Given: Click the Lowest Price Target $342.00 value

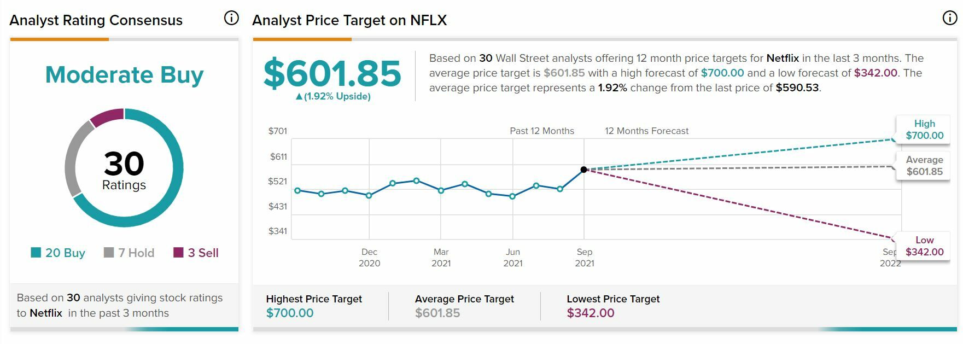Looking at the screenshot, I should point(591,313).
